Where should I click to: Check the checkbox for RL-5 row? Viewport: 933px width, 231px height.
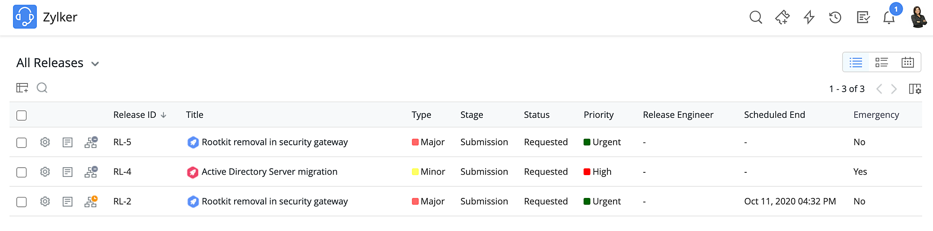(x=21, y=143)
